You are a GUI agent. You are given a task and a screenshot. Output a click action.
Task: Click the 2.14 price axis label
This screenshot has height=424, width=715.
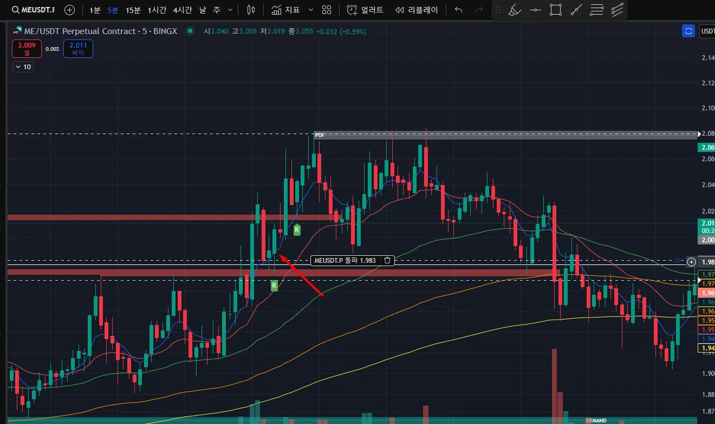pos(707,57)
